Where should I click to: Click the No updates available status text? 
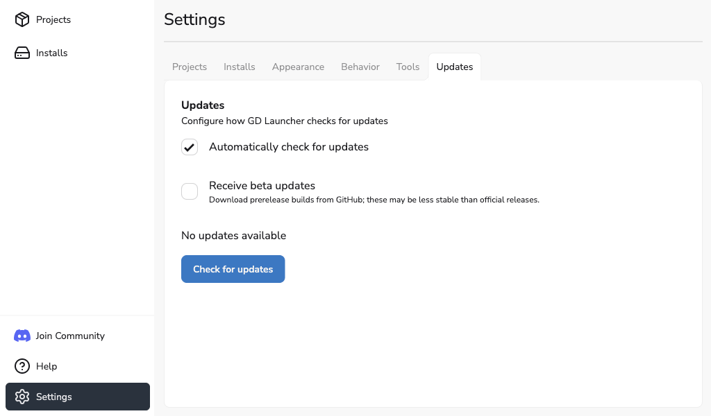tap(233, 236)
